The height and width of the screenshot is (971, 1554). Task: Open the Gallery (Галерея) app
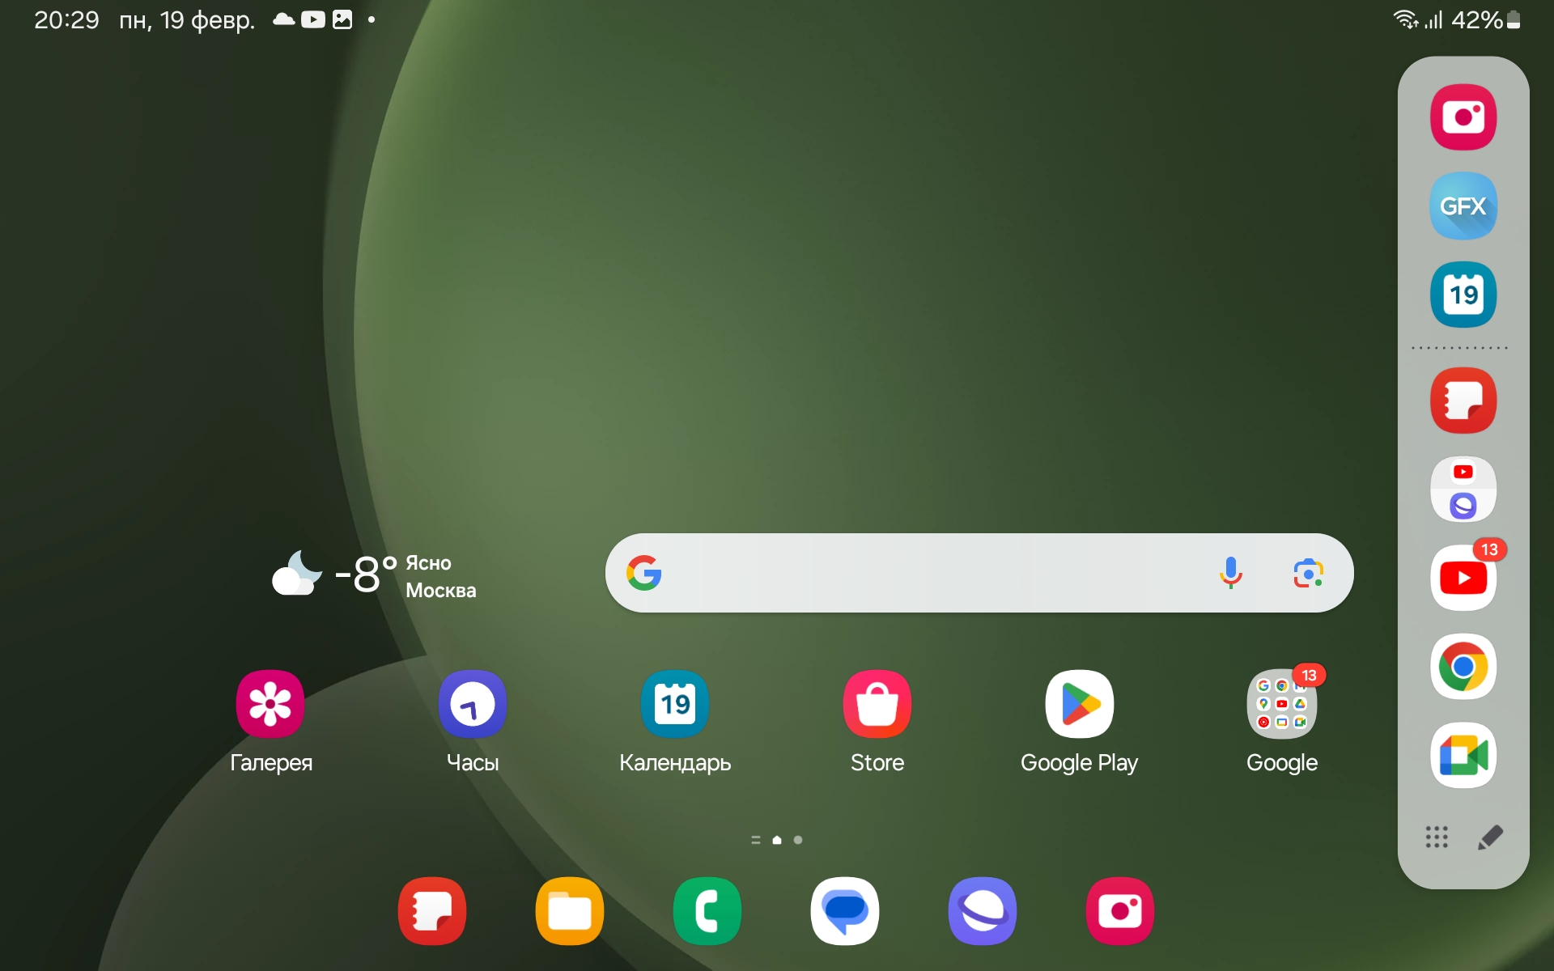(x=270, y=704)
